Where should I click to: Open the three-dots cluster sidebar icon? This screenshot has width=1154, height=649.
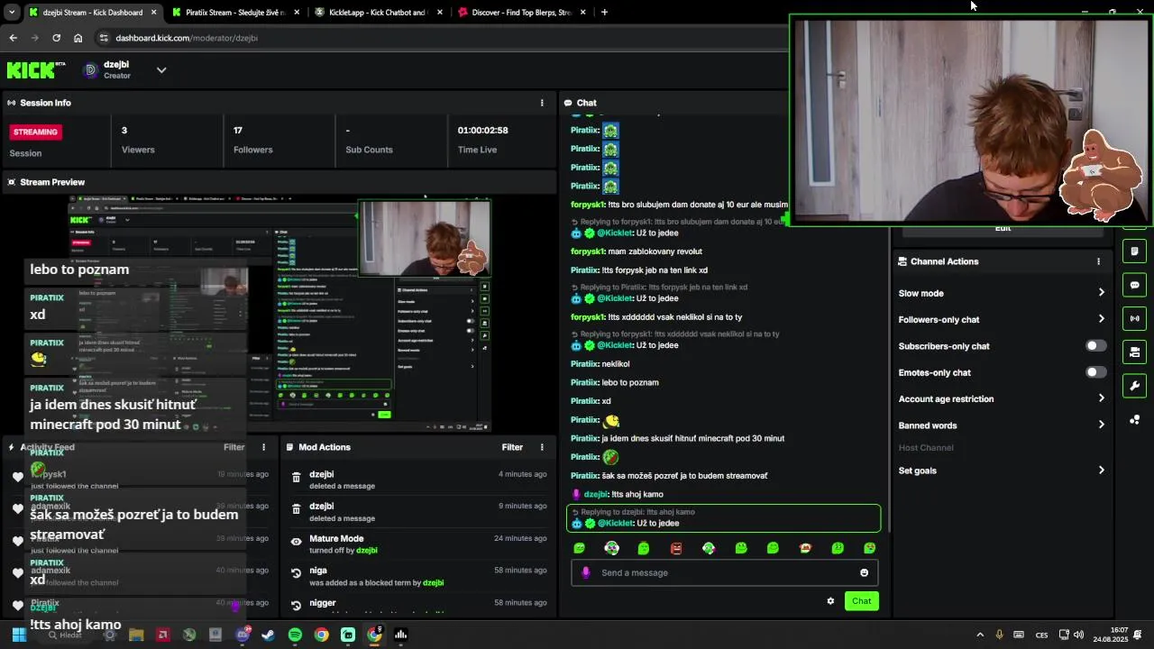1134,420
